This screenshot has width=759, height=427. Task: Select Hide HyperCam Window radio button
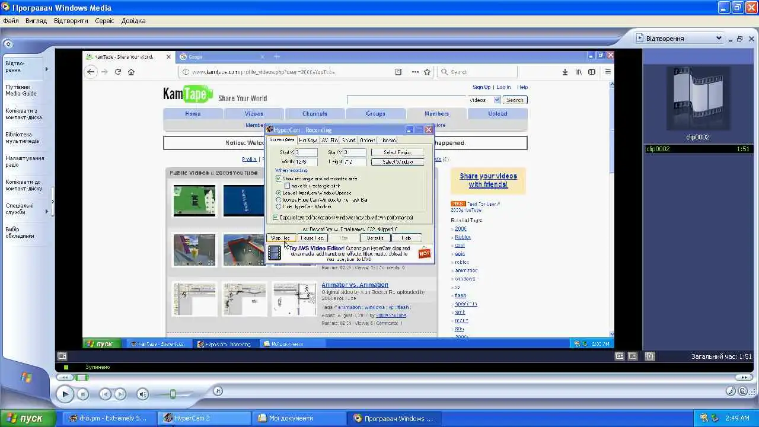279,207
